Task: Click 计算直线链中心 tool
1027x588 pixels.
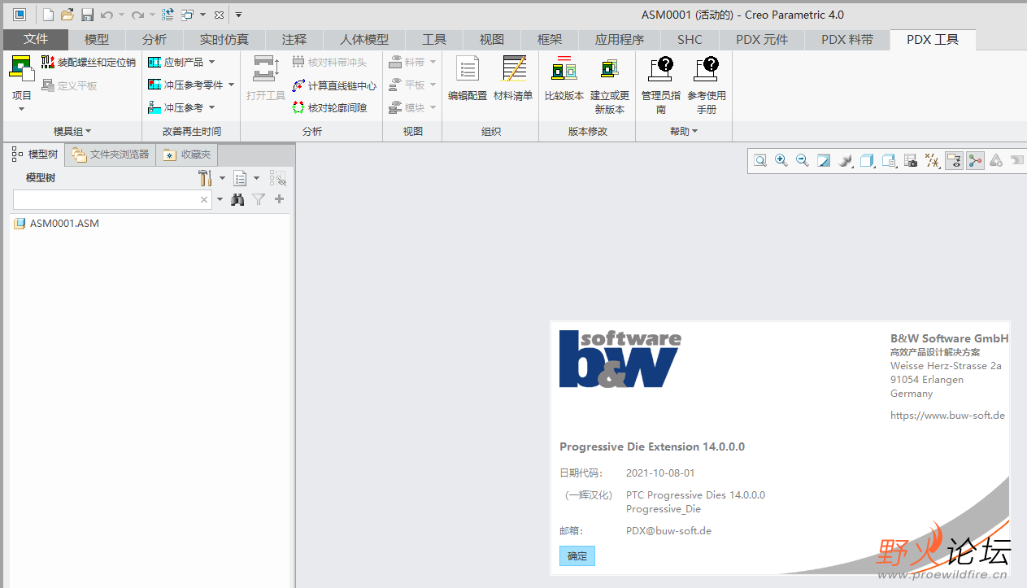Action: click(x=334, y=85)
